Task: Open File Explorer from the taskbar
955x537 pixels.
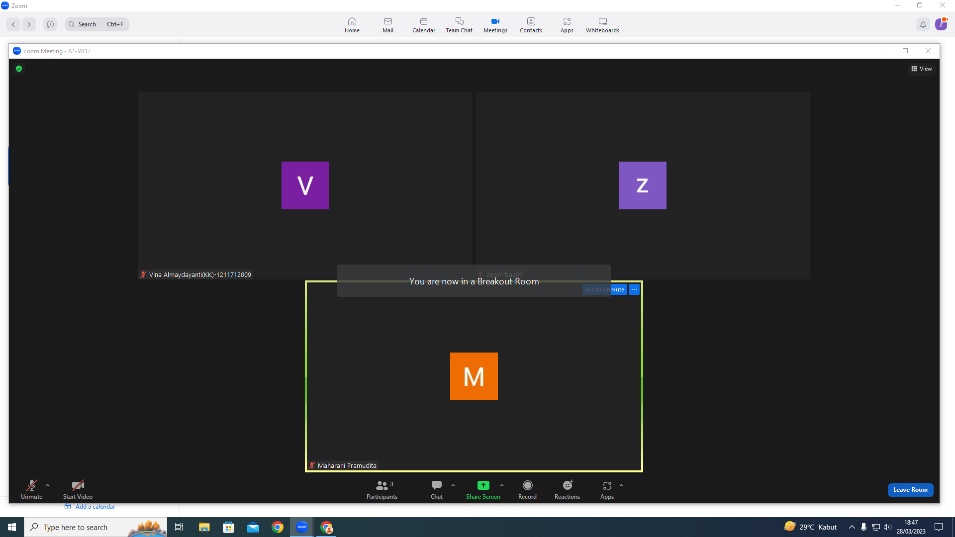Action: (204, 527)
